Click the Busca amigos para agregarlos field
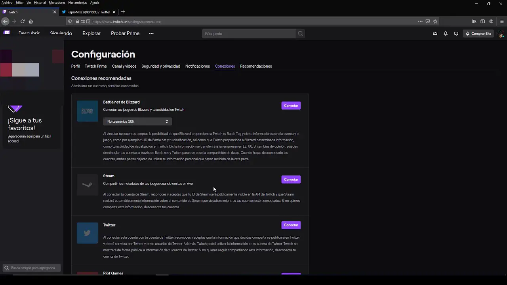 32,268
